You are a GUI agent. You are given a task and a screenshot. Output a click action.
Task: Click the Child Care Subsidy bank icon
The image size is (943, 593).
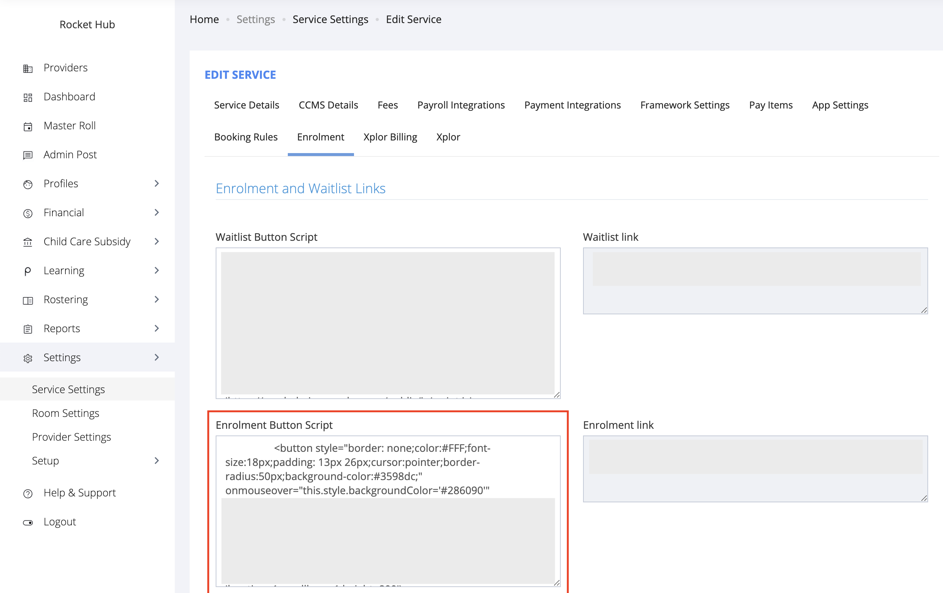pyautogui.click(x=28, y=242)
